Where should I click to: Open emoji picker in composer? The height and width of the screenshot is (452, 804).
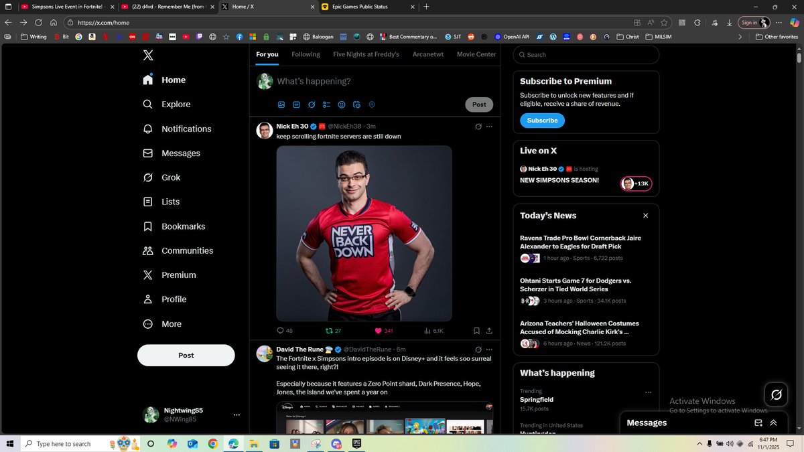(x=342, y=104)
